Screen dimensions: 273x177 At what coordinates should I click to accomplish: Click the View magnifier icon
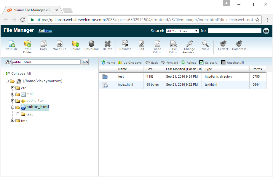(205, 44)
